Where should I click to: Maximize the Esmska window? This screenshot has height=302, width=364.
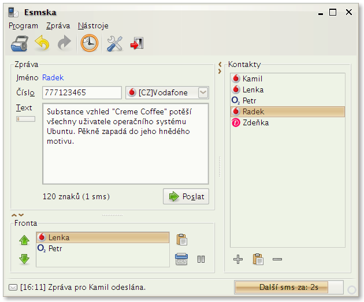pos(333,12)
